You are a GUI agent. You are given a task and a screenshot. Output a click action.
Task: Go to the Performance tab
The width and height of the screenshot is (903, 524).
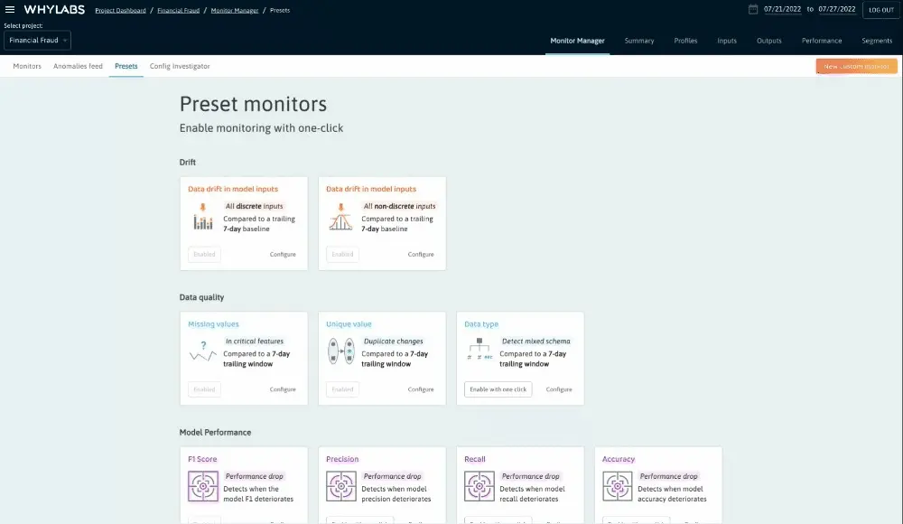point(822,41)
